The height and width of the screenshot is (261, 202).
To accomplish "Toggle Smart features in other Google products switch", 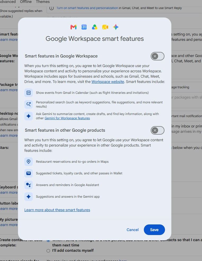I will [158, 130].
